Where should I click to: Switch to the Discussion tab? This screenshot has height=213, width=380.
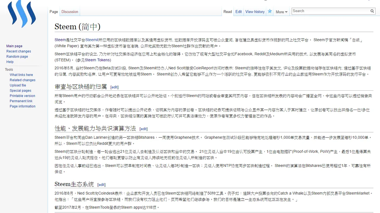click(70, 12)
